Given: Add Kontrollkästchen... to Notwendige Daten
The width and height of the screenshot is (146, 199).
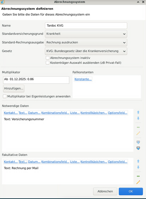Looking at the screenshot, I should pos(94,113).
